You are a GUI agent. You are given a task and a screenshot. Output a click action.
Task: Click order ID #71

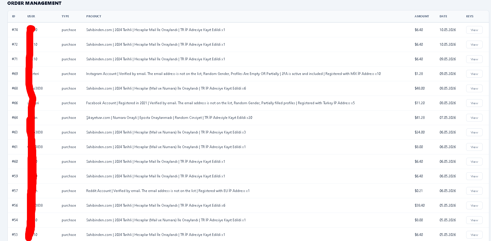pyautogui.click(x=15, y=59)
